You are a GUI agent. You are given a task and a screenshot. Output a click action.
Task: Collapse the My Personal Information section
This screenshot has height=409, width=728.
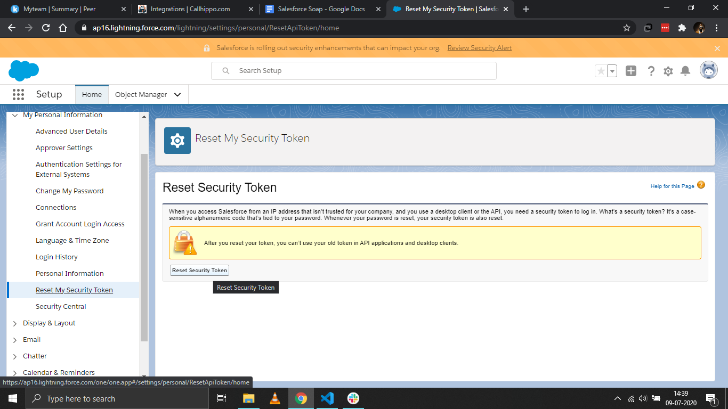(x=15, y=115)
